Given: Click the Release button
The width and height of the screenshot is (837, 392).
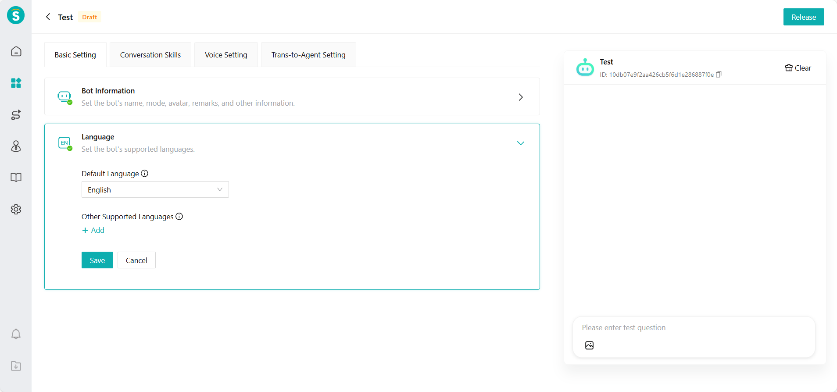Looking at the screenshot, I should coord(803,17).
